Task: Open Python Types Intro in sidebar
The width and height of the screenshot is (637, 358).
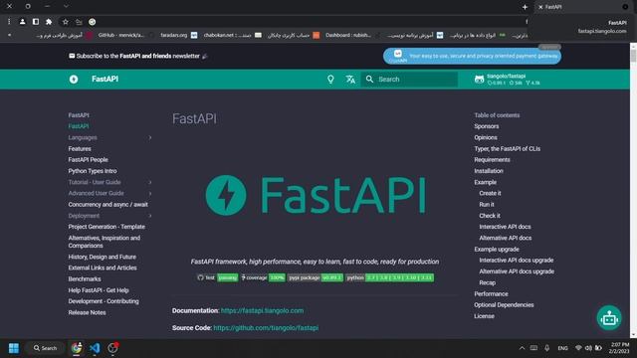Action: [x=93, y=171]
